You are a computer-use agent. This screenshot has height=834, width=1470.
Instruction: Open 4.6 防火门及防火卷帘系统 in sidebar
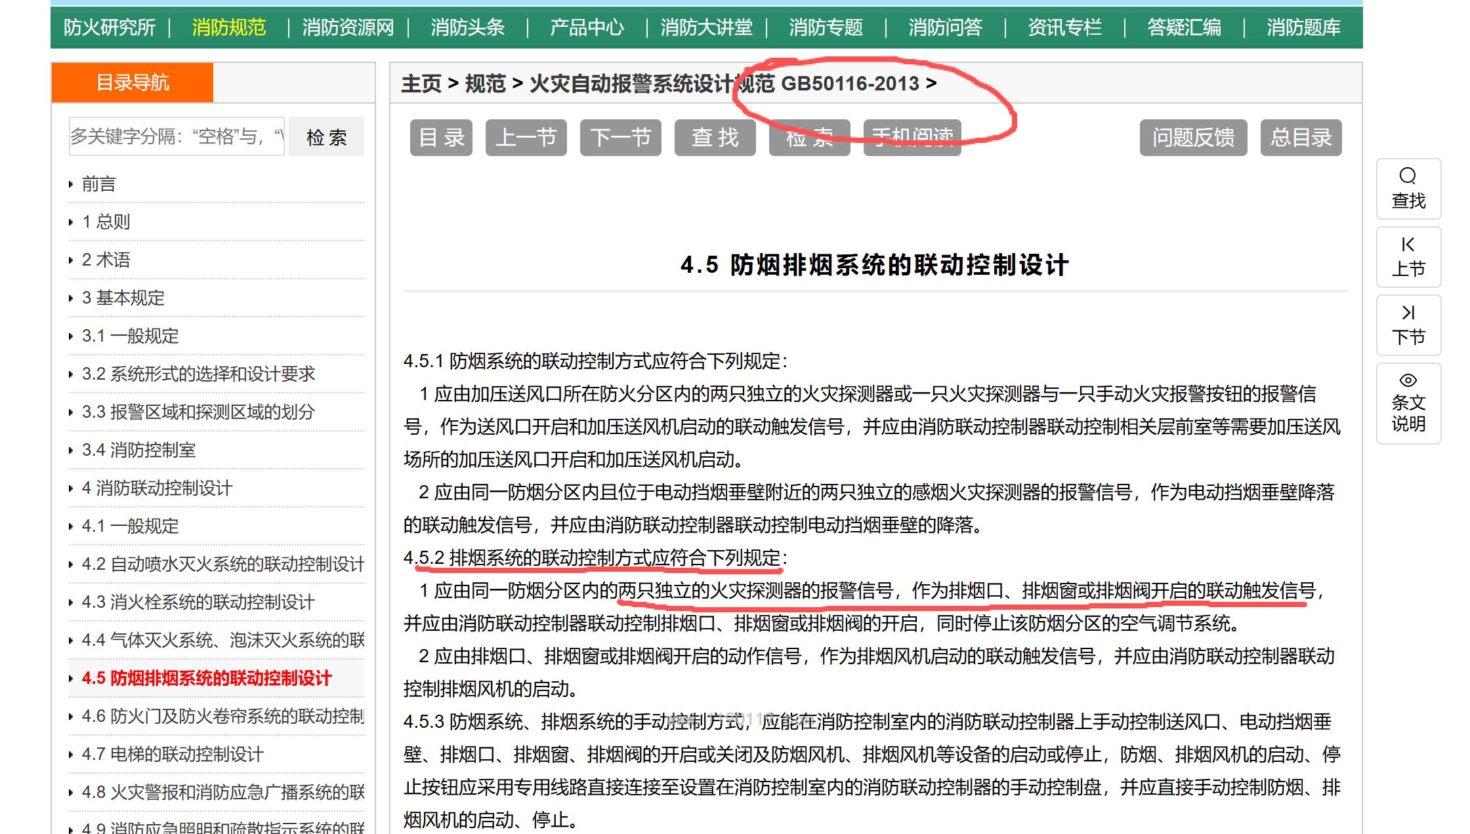(x=222, y=717)
